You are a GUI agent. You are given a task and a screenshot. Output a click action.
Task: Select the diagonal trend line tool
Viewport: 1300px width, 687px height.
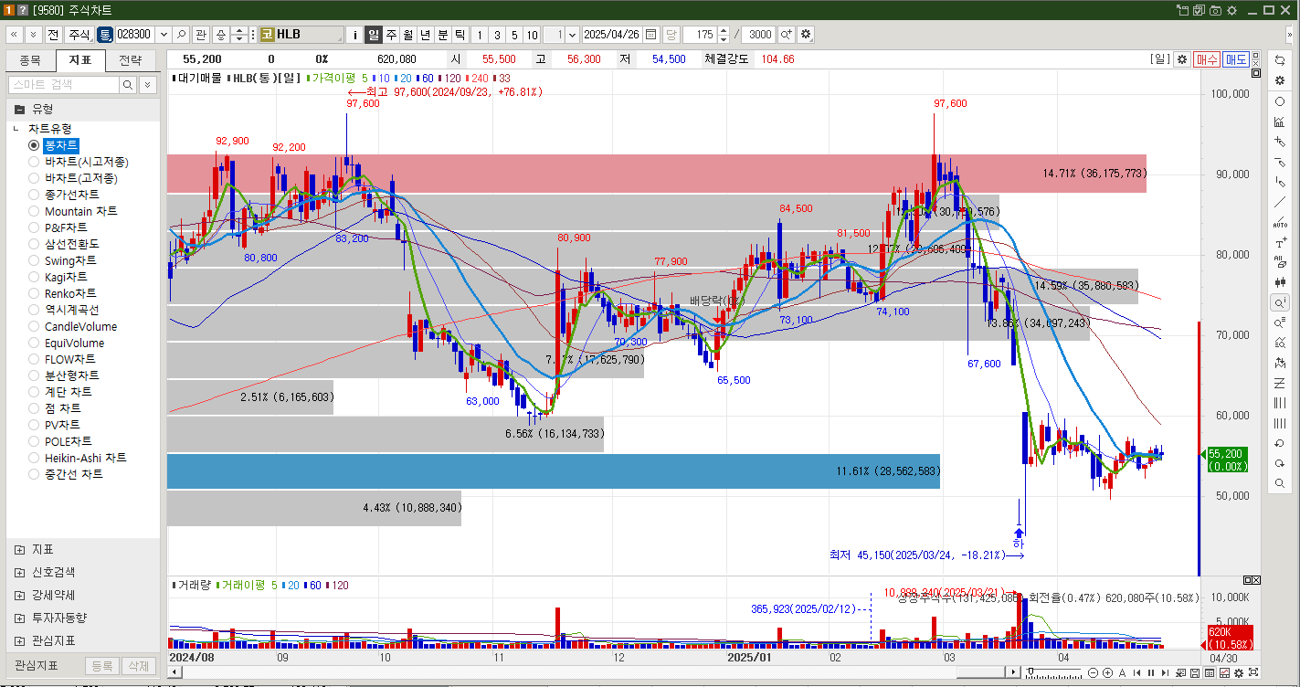tap(1280, 202)
